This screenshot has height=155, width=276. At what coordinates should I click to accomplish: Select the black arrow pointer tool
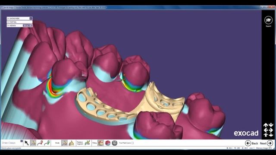pyautogui.click(x=27, y=143)
